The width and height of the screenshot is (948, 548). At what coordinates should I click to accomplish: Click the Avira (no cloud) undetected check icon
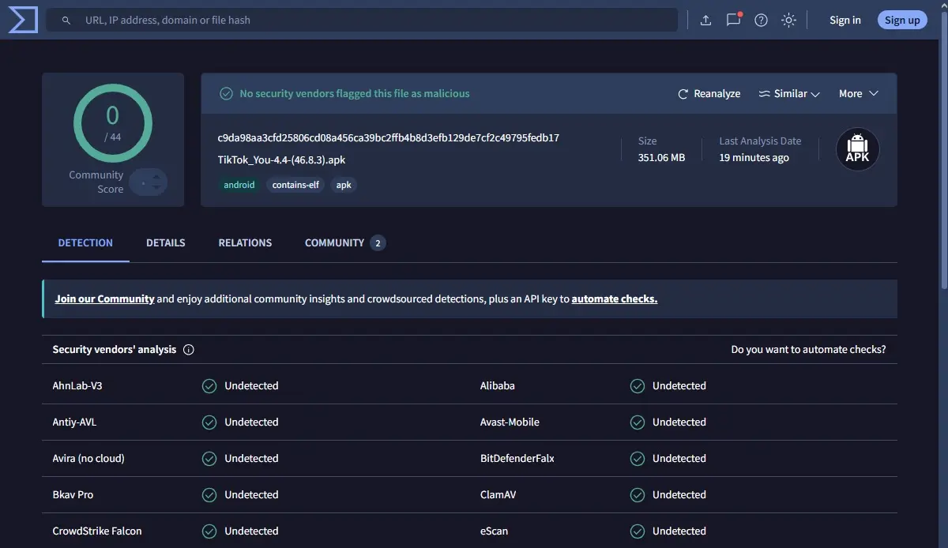tap(209, 459)
